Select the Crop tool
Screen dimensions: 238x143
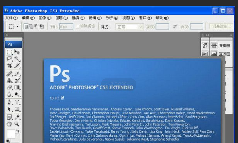pyautogui.click(x=9, y=66)
